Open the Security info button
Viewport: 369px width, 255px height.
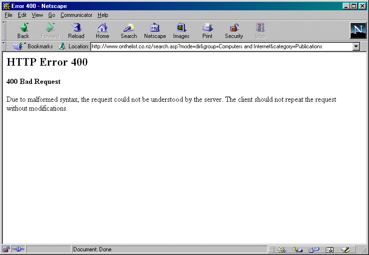pos(234,30)
